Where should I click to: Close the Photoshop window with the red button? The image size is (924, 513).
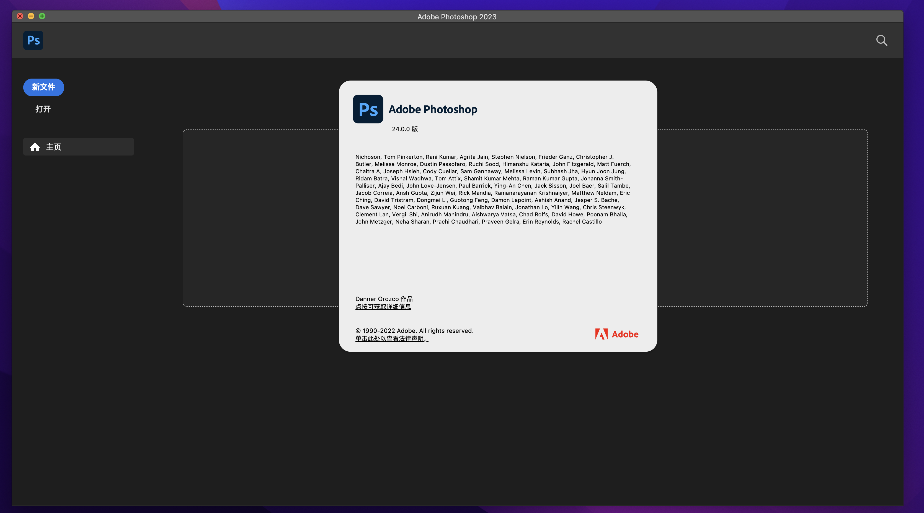tap(20, 16)
